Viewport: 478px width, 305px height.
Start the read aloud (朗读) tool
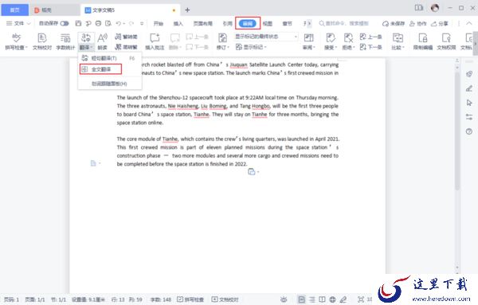(102, 41)
